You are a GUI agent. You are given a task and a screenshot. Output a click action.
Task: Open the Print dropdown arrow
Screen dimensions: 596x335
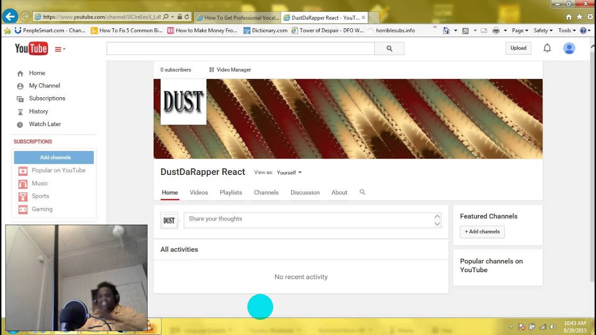pos(506,30)
